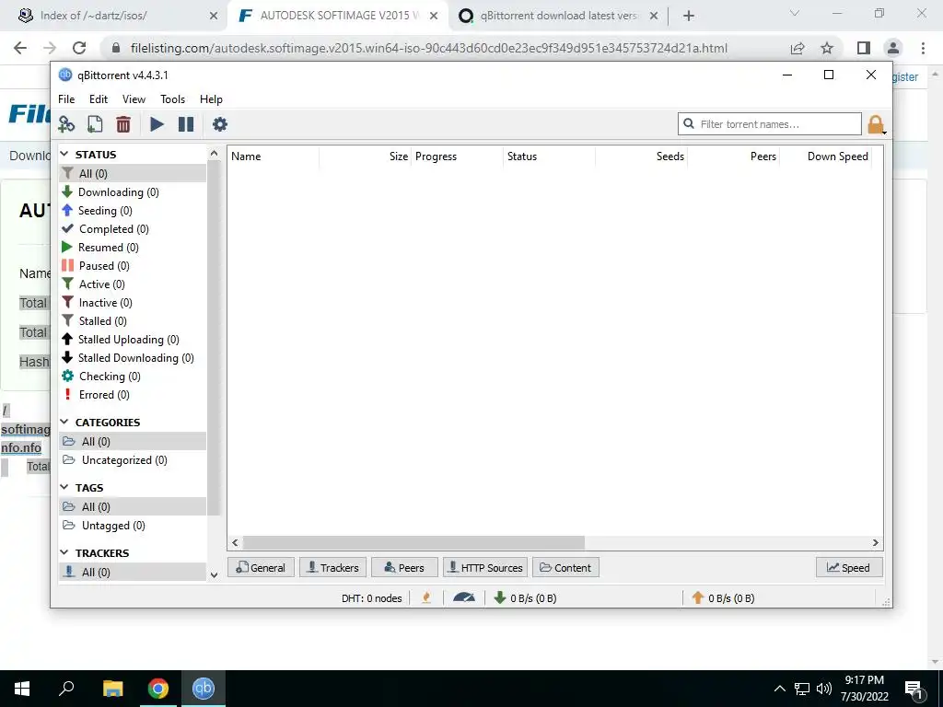This screenshot has height=707, width=943.
Task: Bookmark page with Chrome star icon
Action: 827,48
